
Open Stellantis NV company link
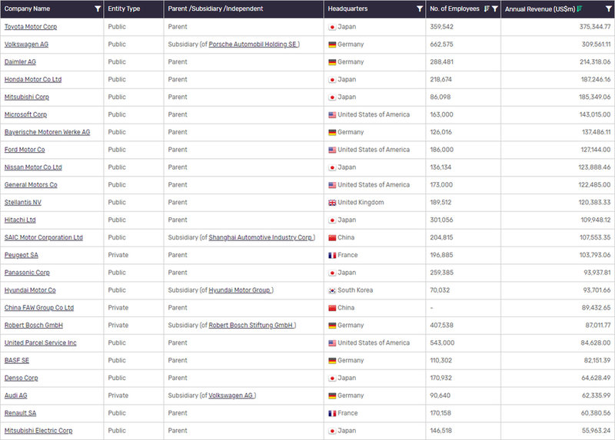[23, 202]
